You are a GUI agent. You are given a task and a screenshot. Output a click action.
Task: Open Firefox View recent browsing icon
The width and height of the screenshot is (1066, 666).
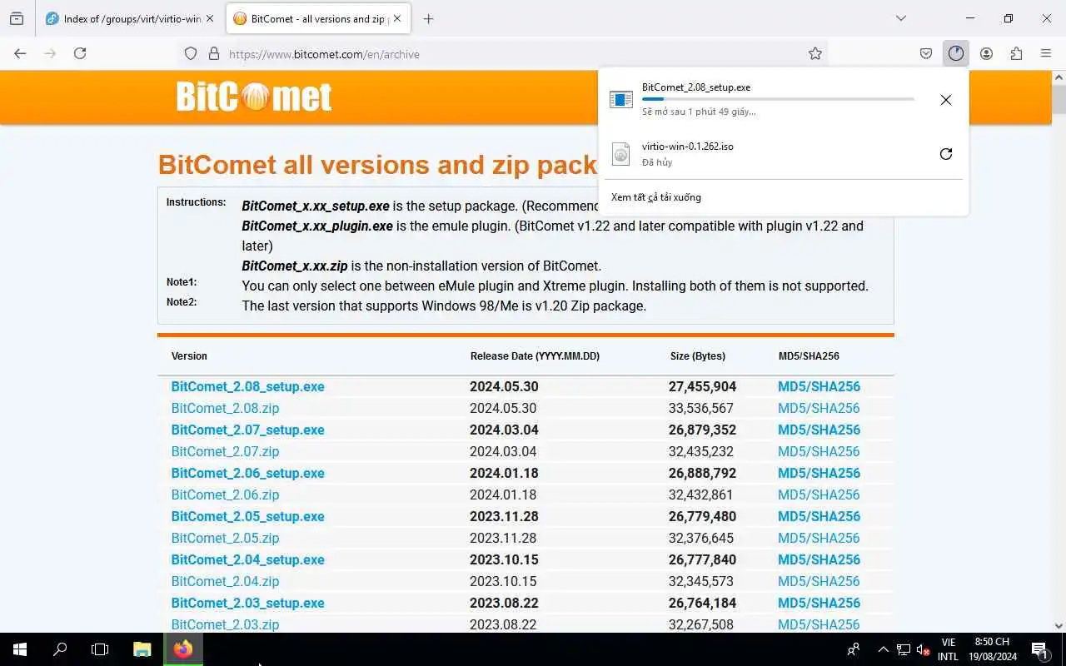(x=17, y=18)
